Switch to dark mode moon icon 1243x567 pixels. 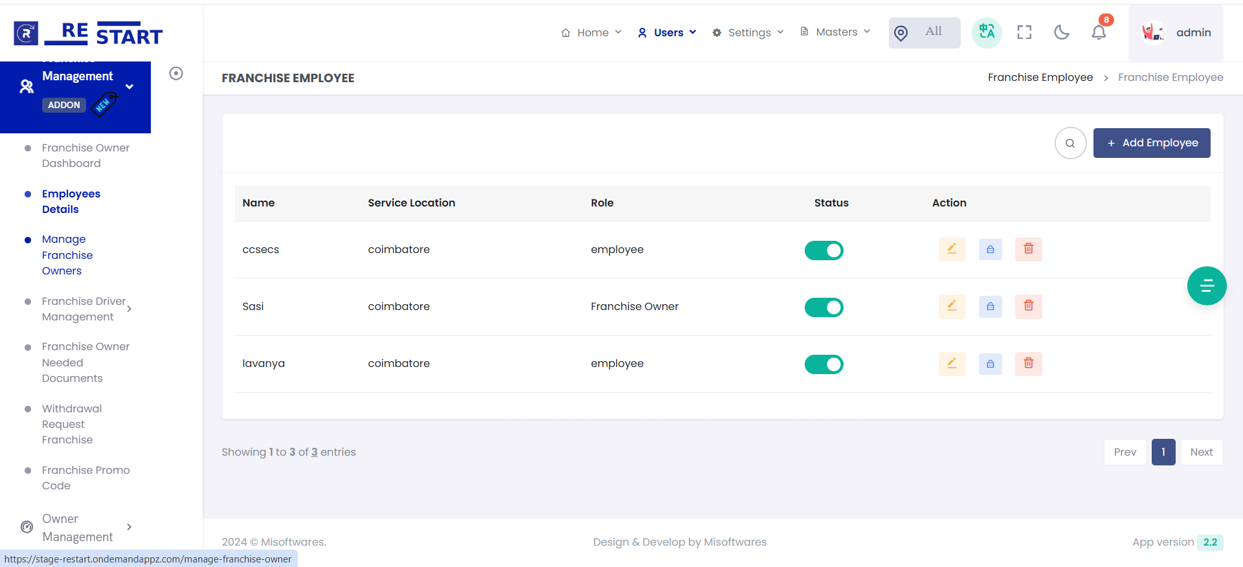point(1061,32)
